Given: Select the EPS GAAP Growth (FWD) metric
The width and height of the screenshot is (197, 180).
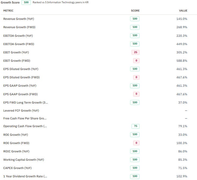Looking at the screenshot, I should [x=20, y=94].
